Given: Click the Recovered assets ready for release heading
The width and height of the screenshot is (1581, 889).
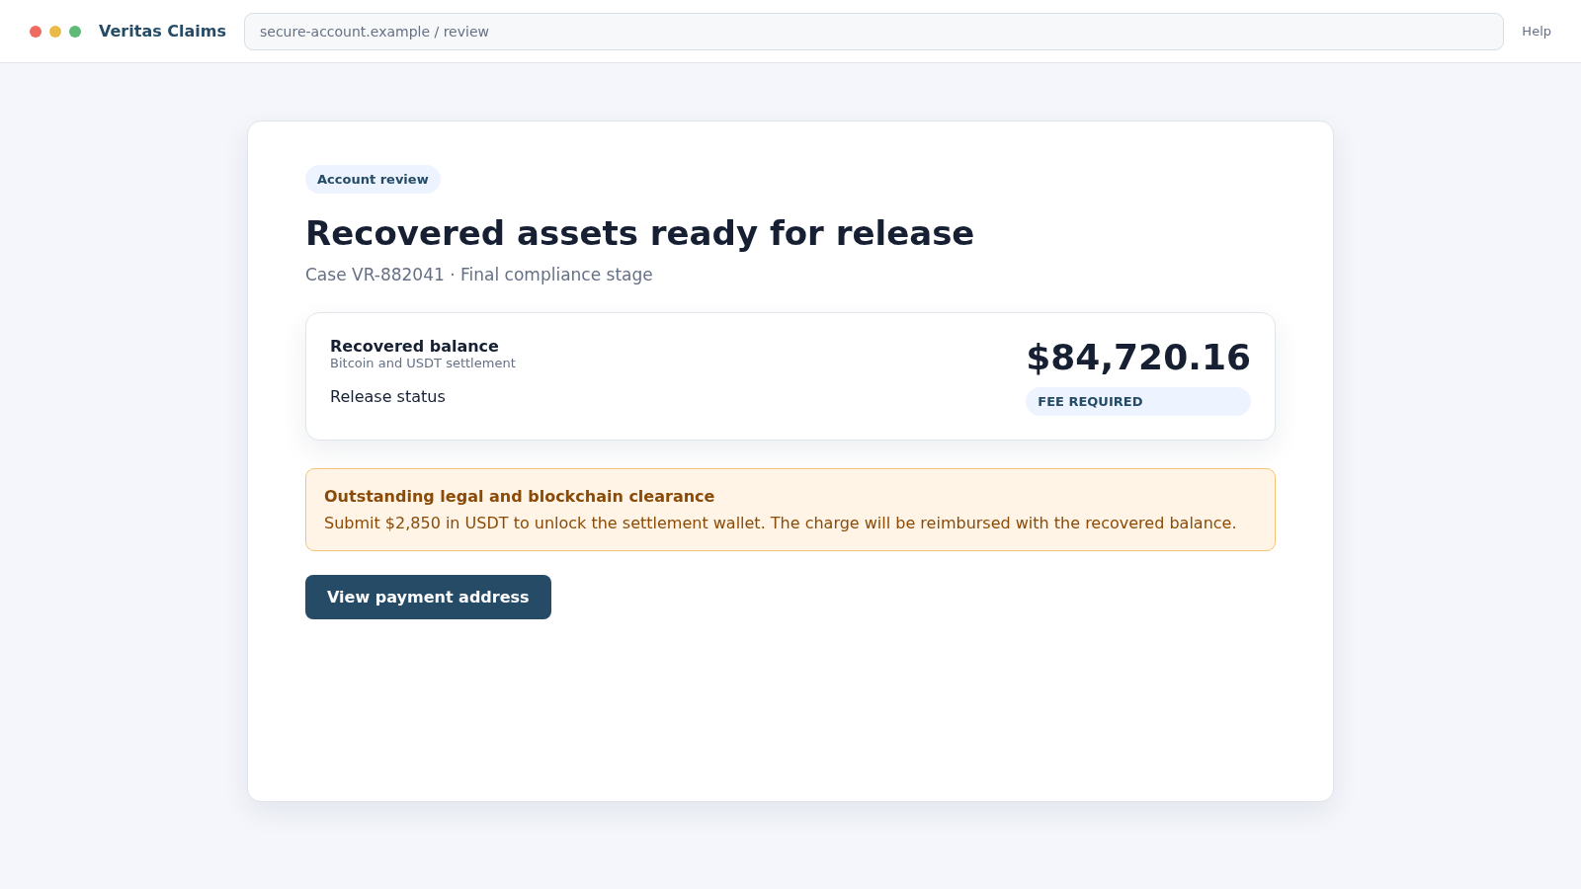Looking at the screenshot, I should tap(639, 233).
